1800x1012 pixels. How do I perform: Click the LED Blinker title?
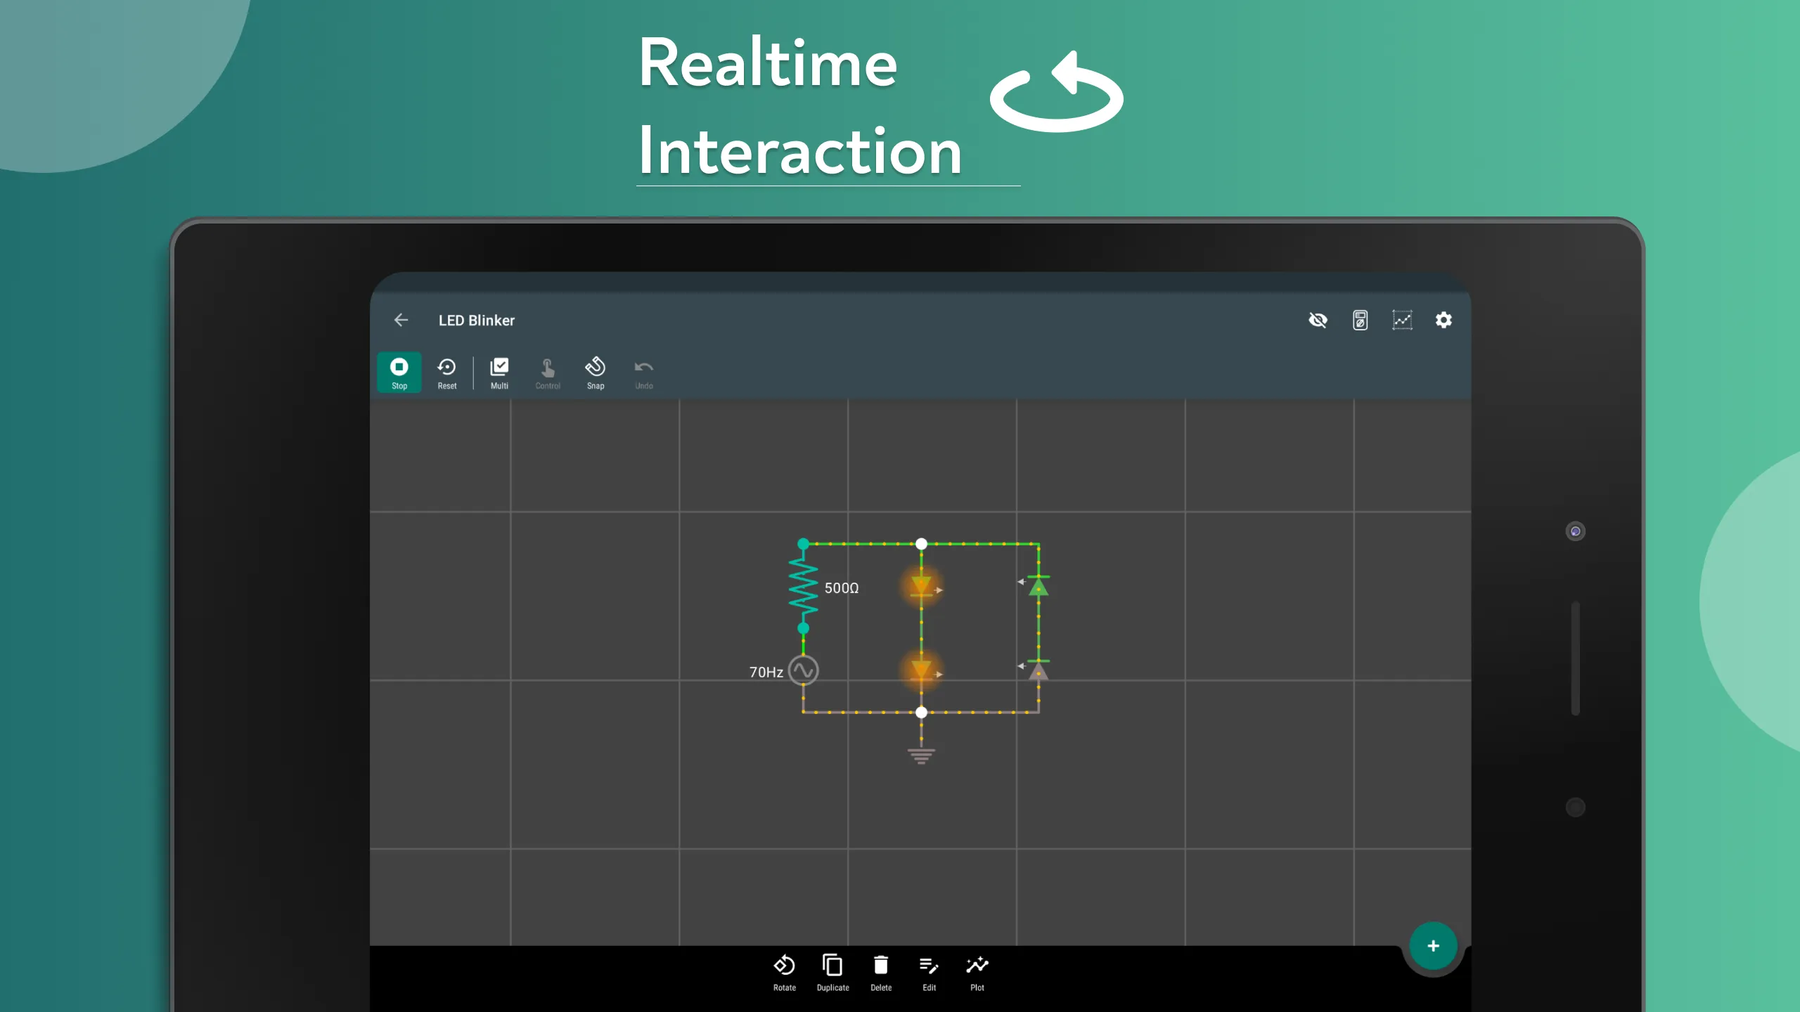point(477,320)
